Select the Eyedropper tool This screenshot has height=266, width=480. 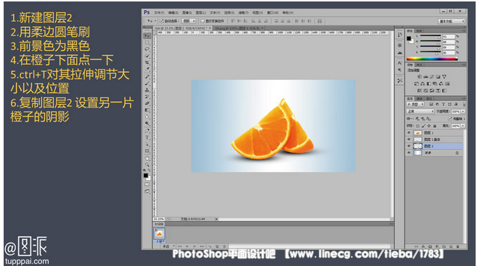click(x=147, y=69)
